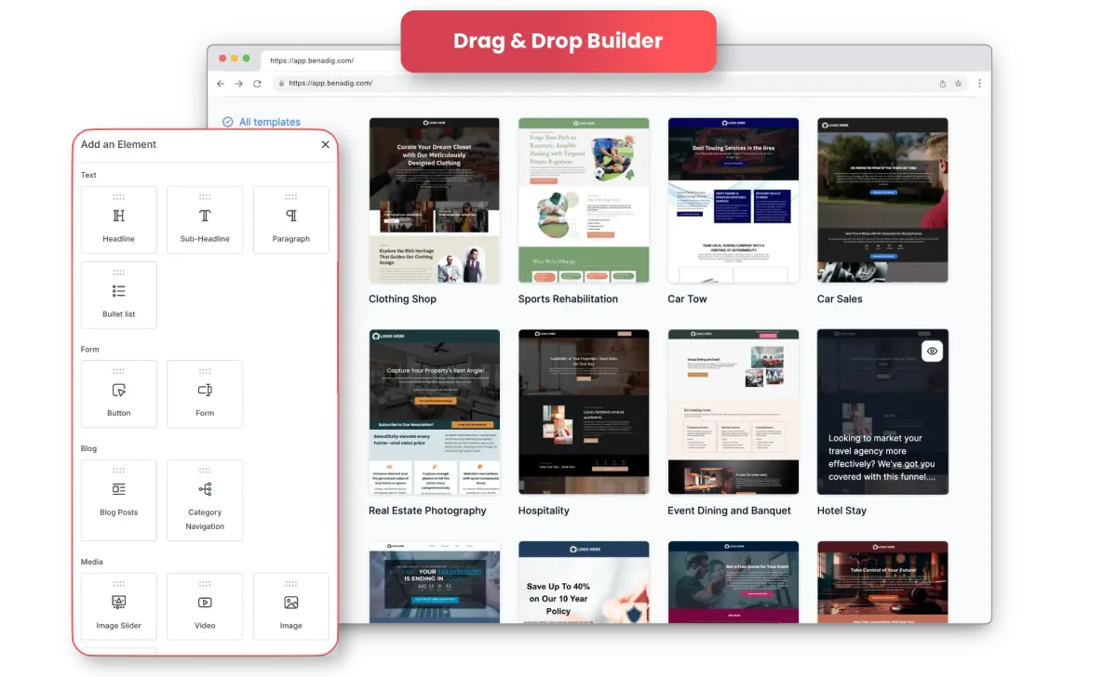
Task: Open the Clothing Shop template thumbnail
Action: [435, 200]
